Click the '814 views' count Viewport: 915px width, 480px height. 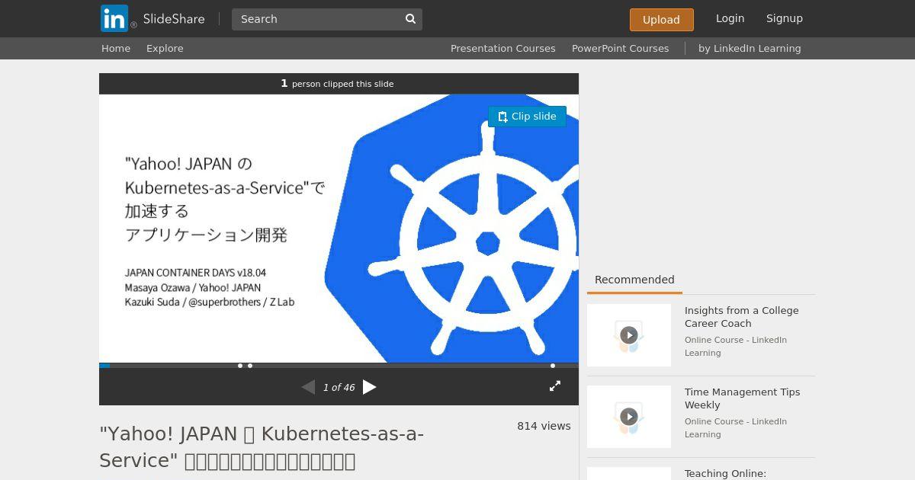(544, 426)
